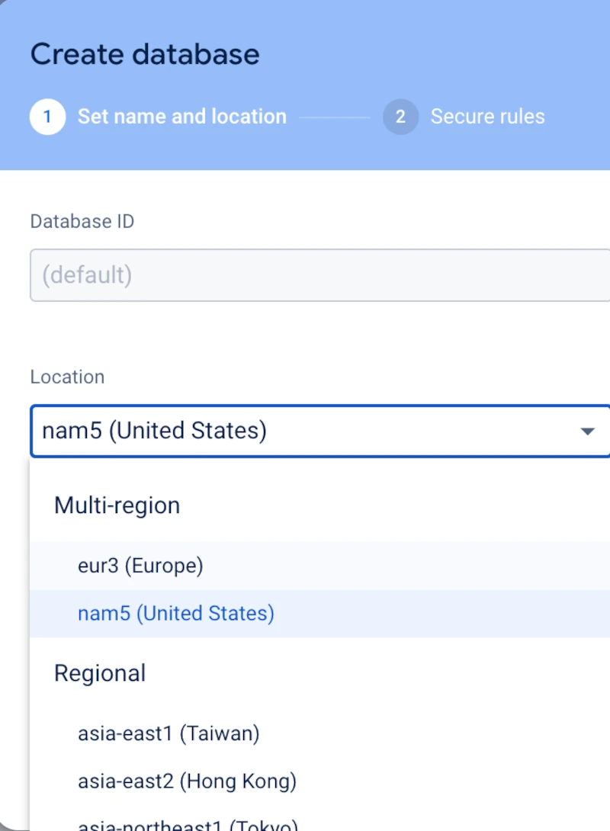Click the 'Create database' title

[x=145, y=54]
